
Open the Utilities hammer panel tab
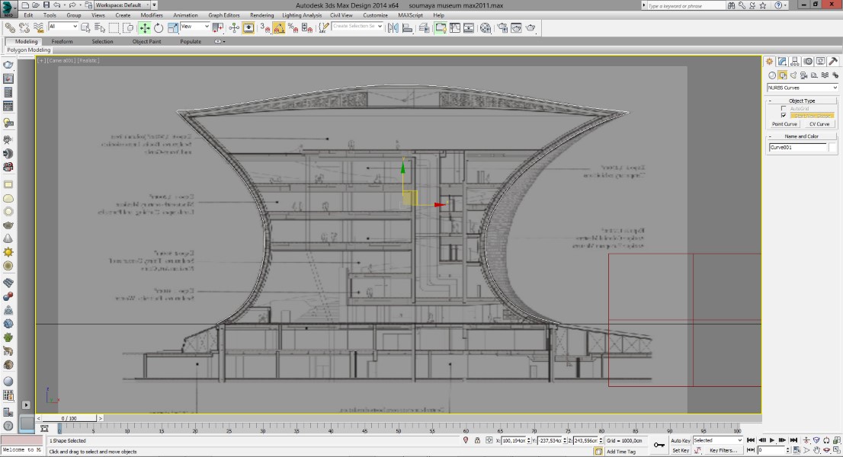pyautogui.click(x=833, y=61)
